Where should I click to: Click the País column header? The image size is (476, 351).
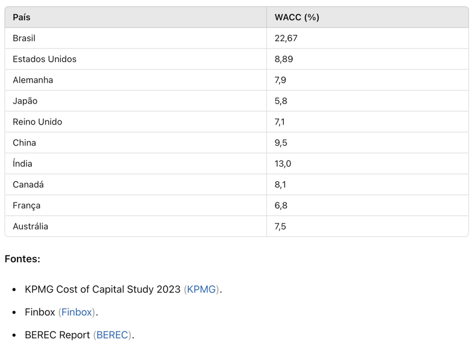[21, 18]
